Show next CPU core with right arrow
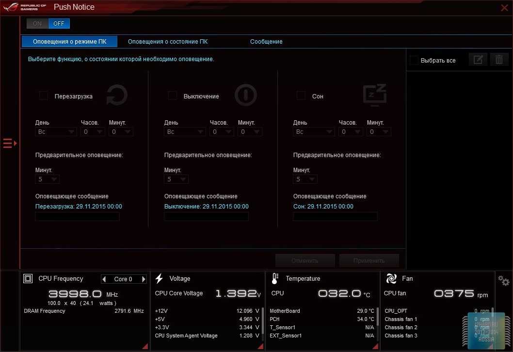 (144, 279)
